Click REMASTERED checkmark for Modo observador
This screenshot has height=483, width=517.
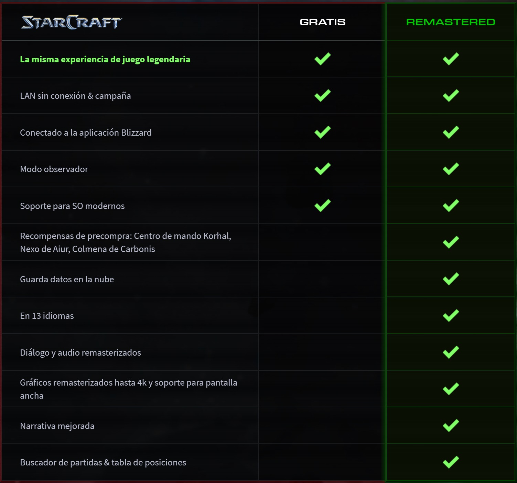[x=451, y=169]
